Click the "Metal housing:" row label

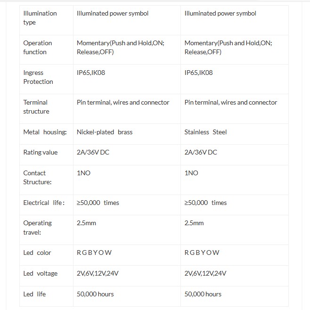(45, 132)
